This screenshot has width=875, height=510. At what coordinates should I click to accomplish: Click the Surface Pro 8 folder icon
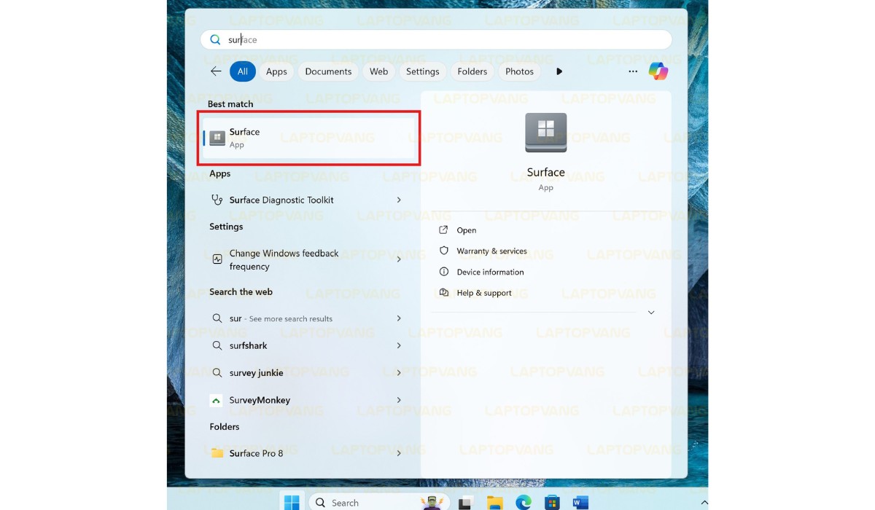click(217, 453)
